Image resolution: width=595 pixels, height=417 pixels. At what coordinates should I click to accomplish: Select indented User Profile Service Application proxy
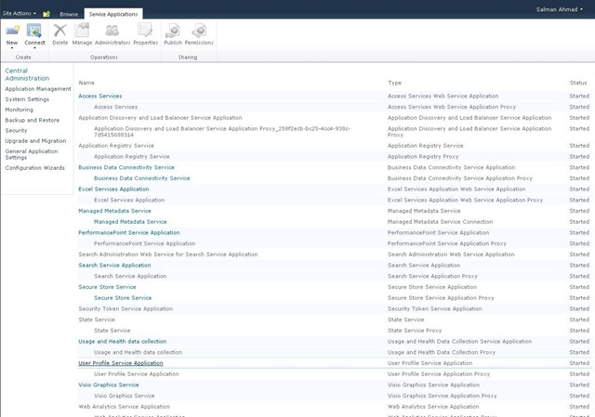pyautogui.click(x=335, y=373)
